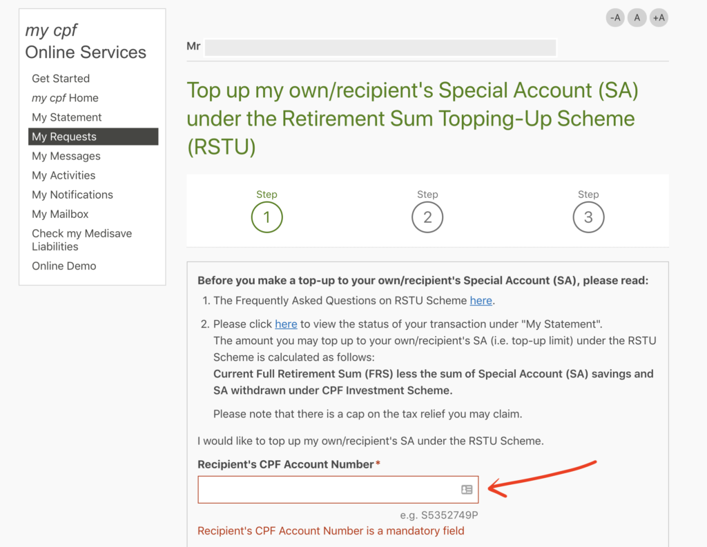Select the Step 2 circle
Screen dimensions: 707x547
click(427, 217)
